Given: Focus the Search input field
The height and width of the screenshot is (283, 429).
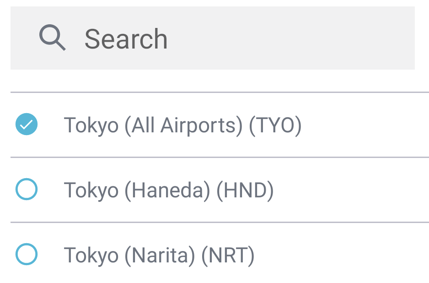Looking at the screenshot, I should point(213,38).
